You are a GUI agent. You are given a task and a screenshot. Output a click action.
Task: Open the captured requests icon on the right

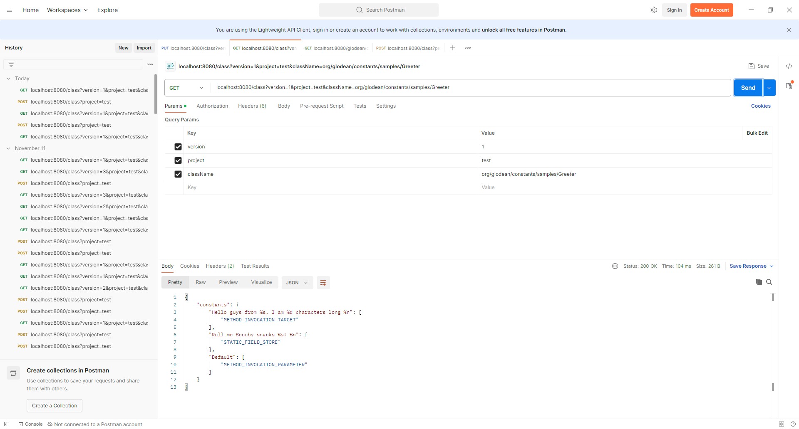click(789, 86)
